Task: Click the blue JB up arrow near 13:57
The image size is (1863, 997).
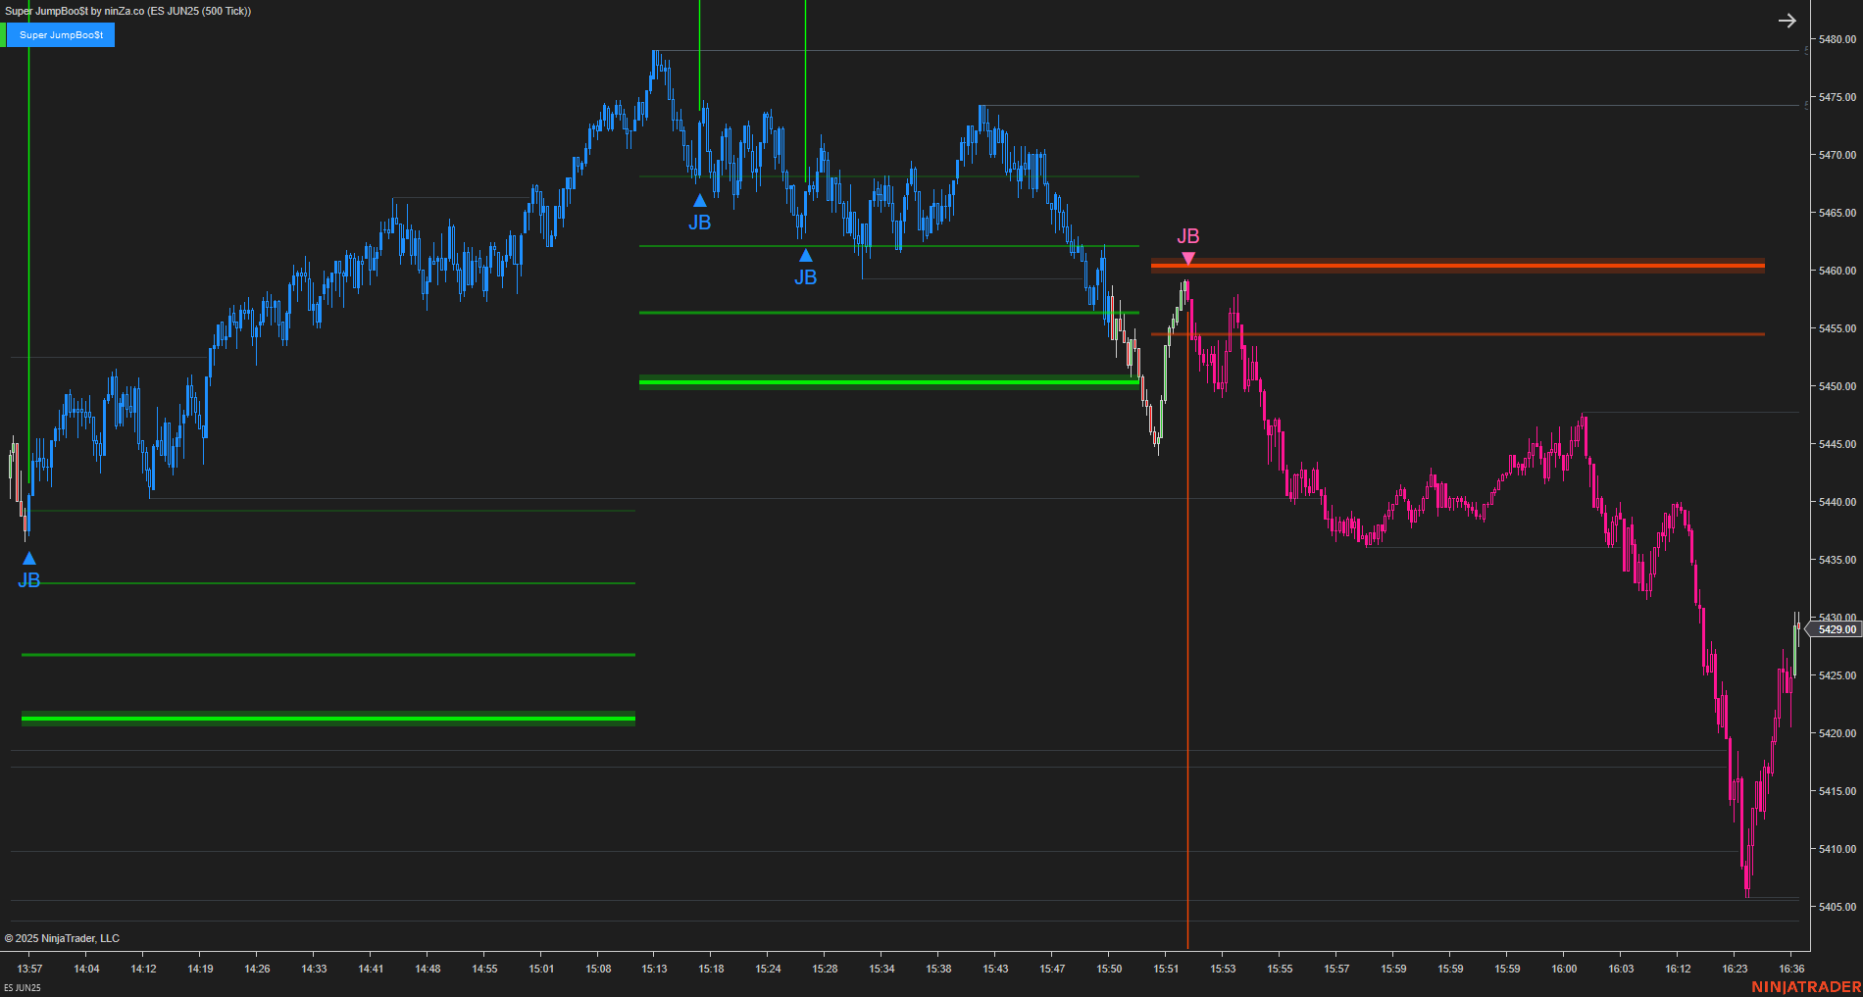Action: 28,557
